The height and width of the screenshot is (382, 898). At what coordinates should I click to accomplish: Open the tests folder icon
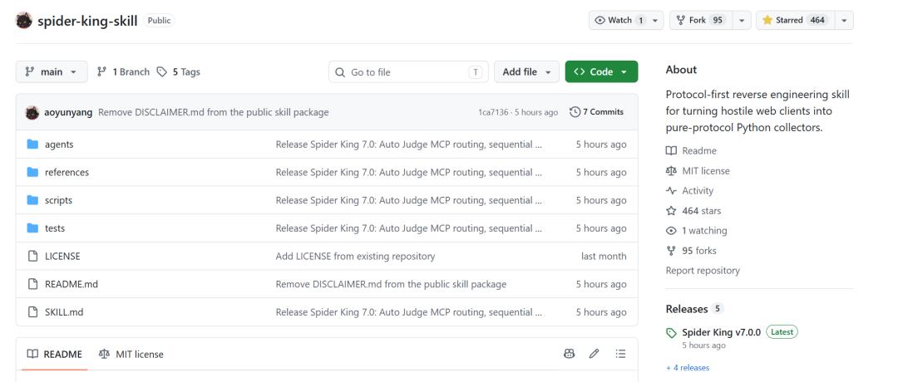click(x=32, y=228)
